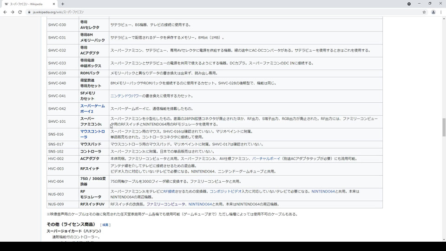
Task: Select the SHVC-101 model number cell
Action: click(63, 121)
